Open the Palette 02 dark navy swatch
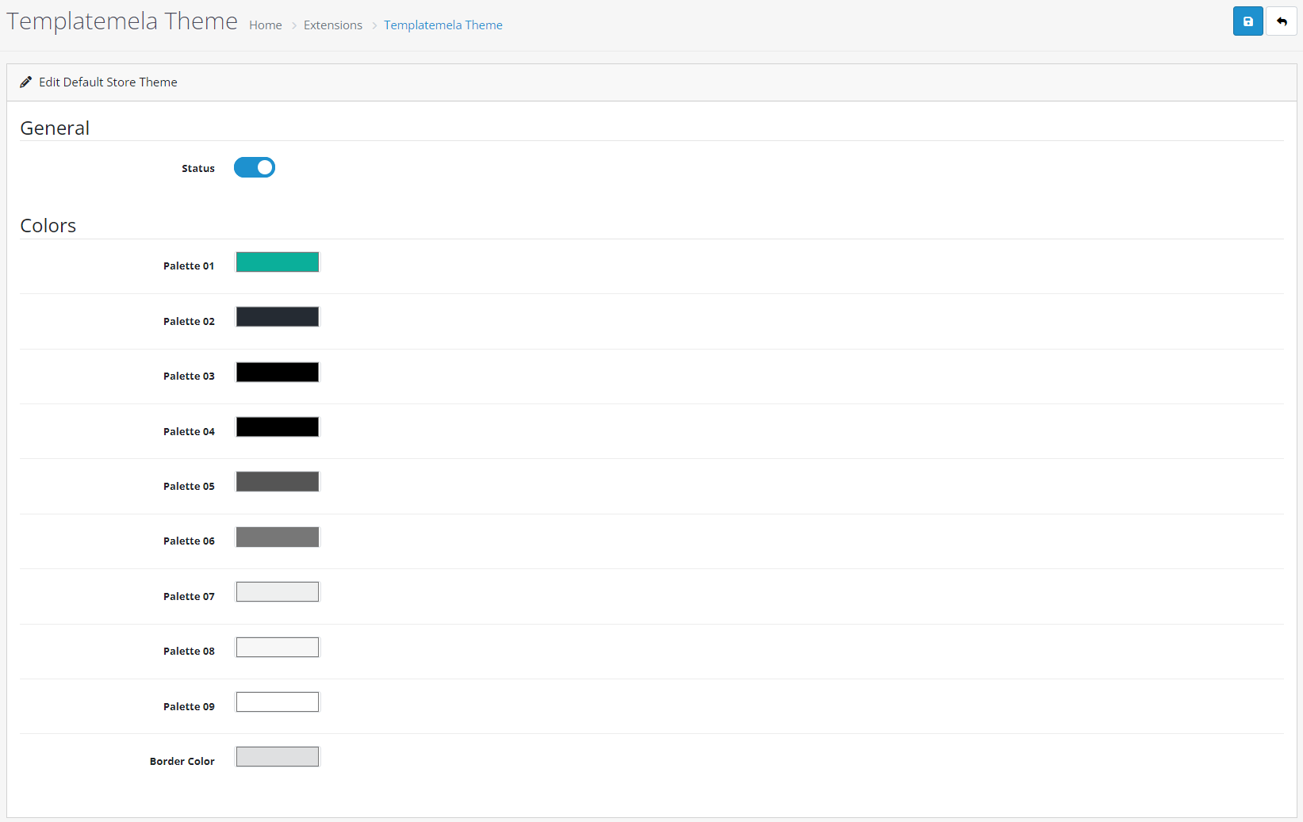Screen dimensions: 1303x822 278,317
